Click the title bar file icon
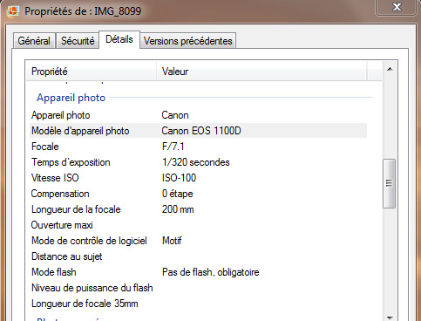421x321 pixels. [x=13, y=11]
